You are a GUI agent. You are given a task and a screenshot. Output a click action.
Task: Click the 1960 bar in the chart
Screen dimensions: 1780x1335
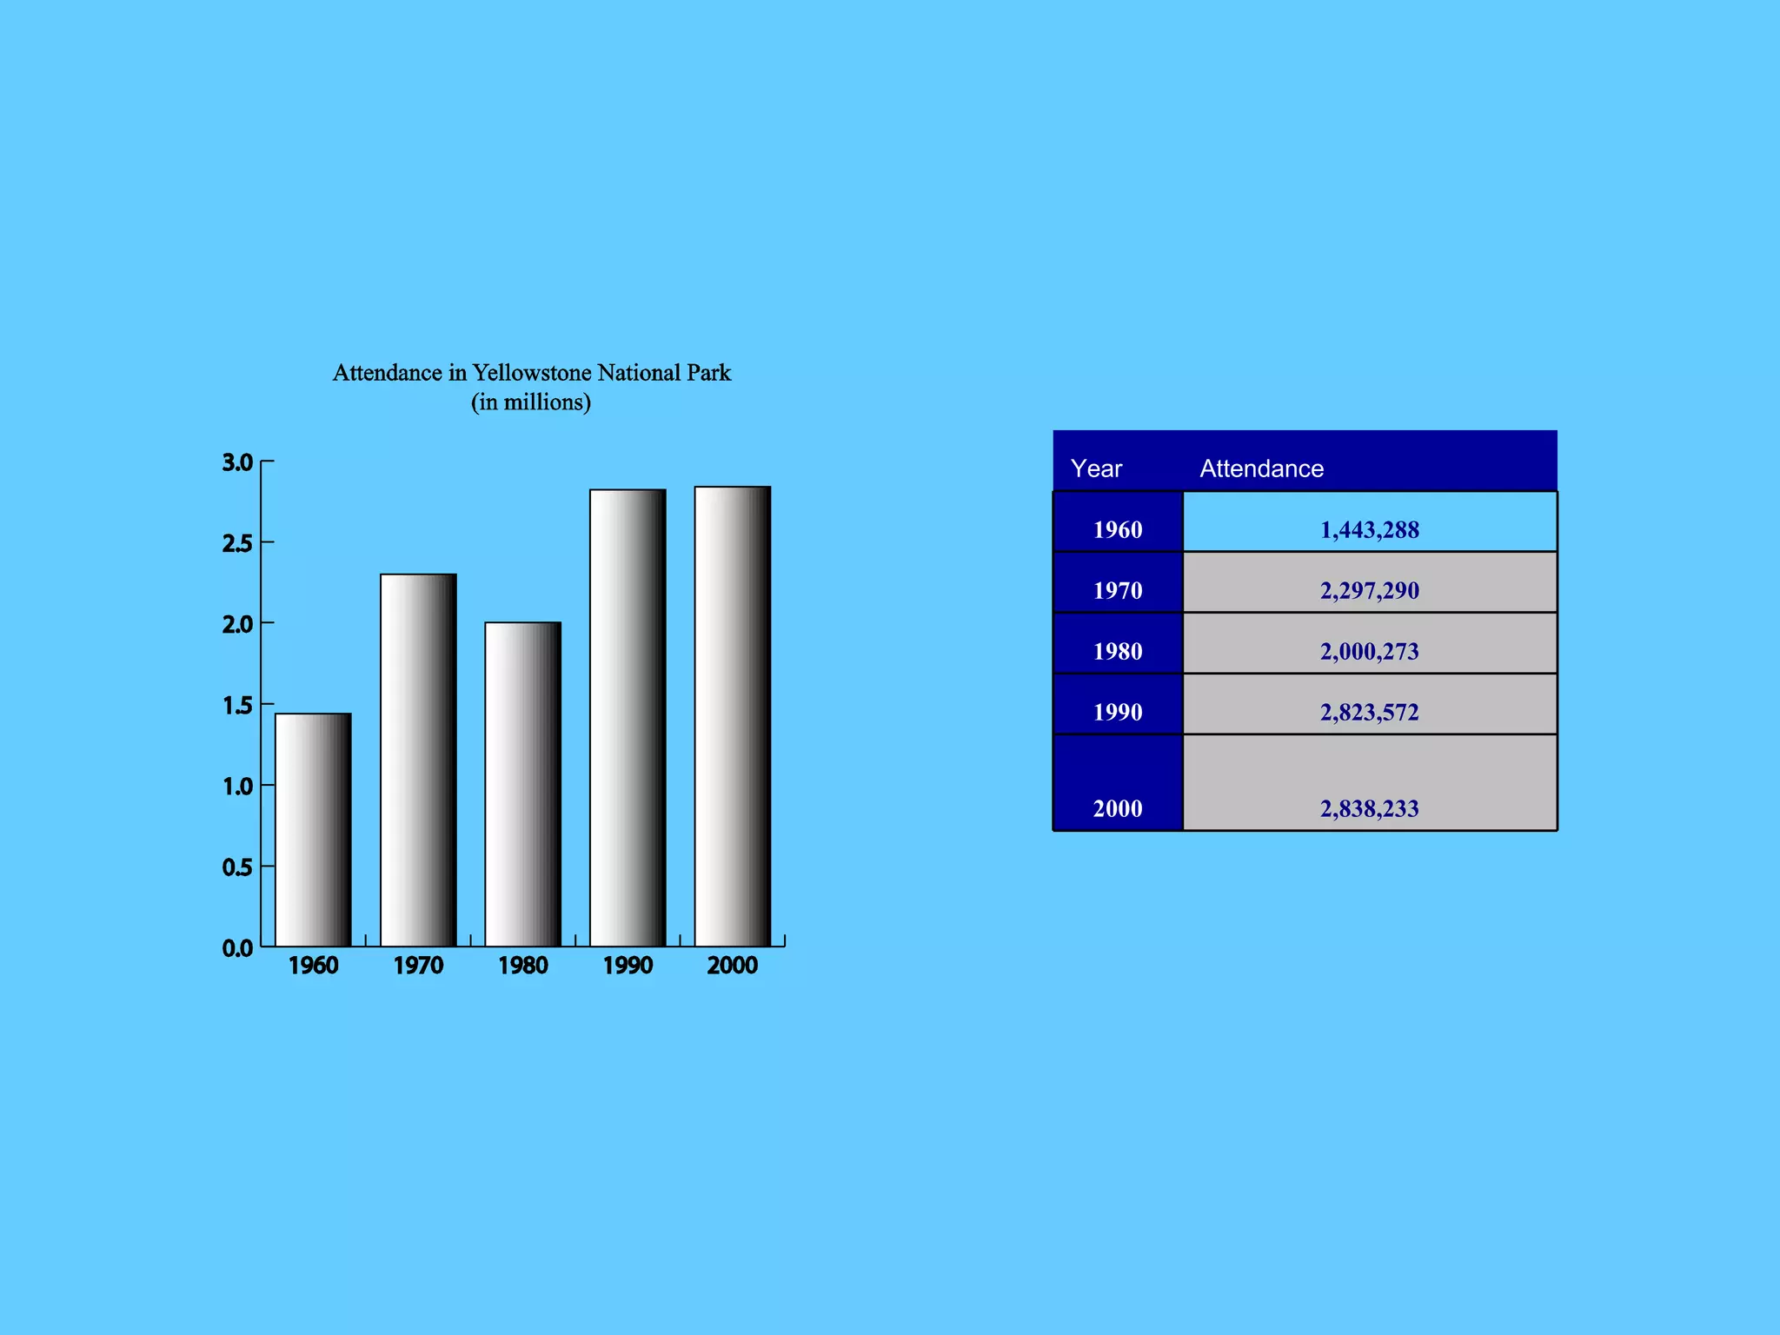point(313,830)
